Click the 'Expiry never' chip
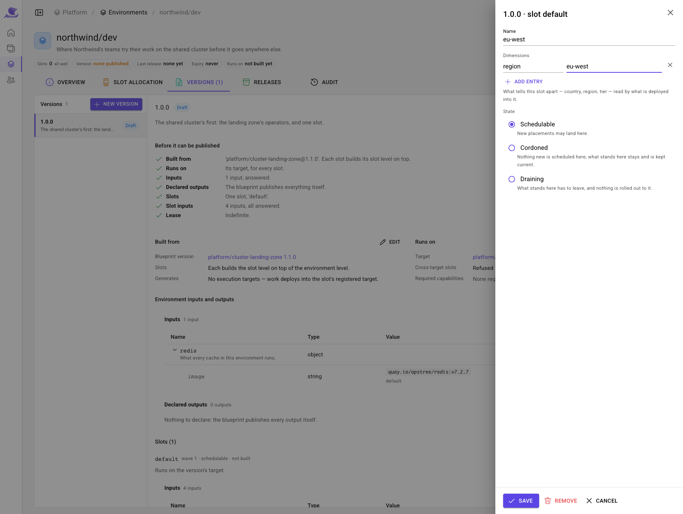 205,64
